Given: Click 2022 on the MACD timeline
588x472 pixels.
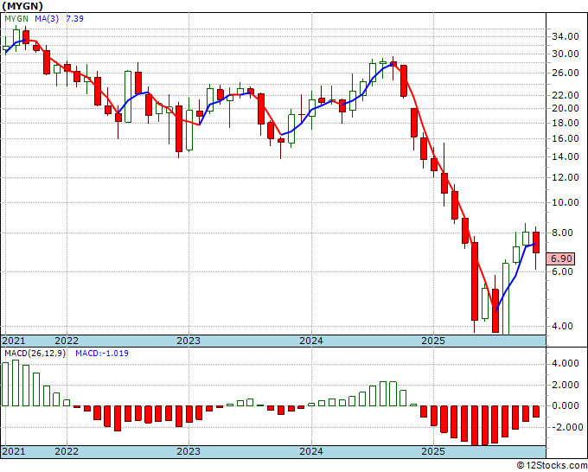Looking at the screenshot, I should pos(67,451).
